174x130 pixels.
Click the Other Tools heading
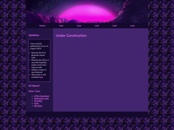coord(34,91)
